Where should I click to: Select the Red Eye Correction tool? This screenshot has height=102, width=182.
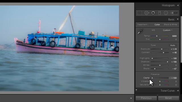coord(153,13)
